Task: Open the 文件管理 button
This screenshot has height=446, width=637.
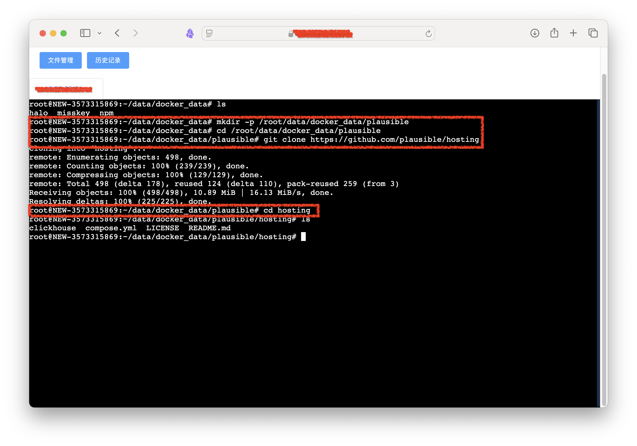Action: tap(60, 60)
